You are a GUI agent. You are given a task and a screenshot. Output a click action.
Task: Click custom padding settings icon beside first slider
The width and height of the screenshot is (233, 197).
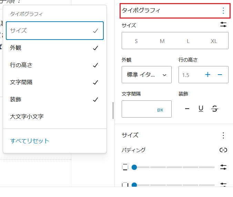pos(223,167)
